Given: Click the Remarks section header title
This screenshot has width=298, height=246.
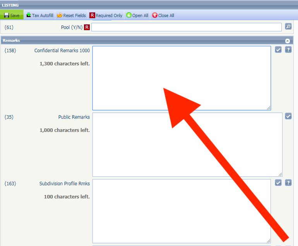Looking at the screenshot, I should [11, 41].
